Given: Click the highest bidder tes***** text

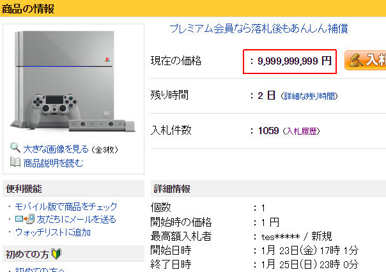Looking at the screenshot, I should [281, 237].
